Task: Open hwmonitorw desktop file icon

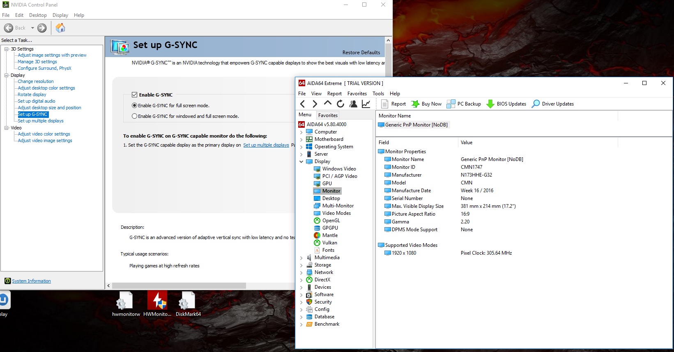Action: click(126, 304)
